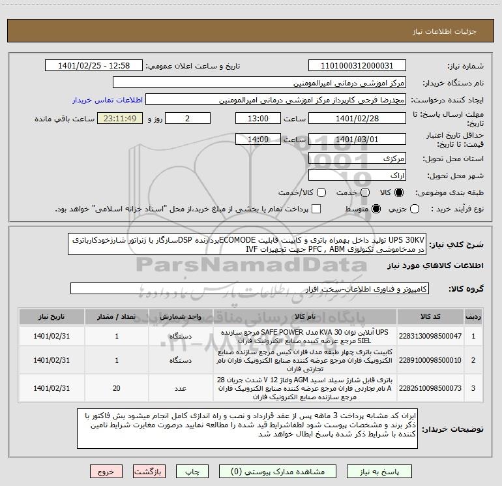502x486 pixels.
Task: Click the واحد شمارش column header
Action: (181, 316)
